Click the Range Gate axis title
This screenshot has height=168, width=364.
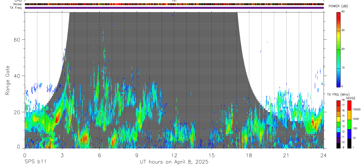7,81
